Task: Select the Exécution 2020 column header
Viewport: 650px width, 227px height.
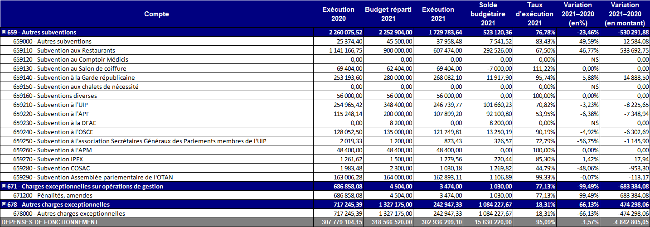Action: tap(338, 14)
